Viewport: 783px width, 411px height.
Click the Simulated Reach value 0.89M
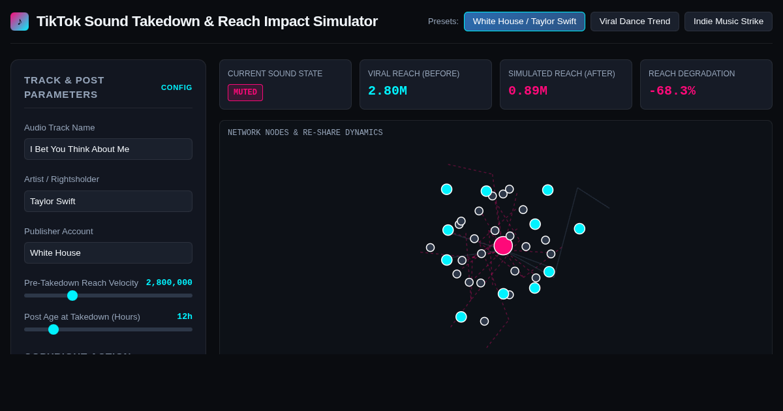(528, 91)
